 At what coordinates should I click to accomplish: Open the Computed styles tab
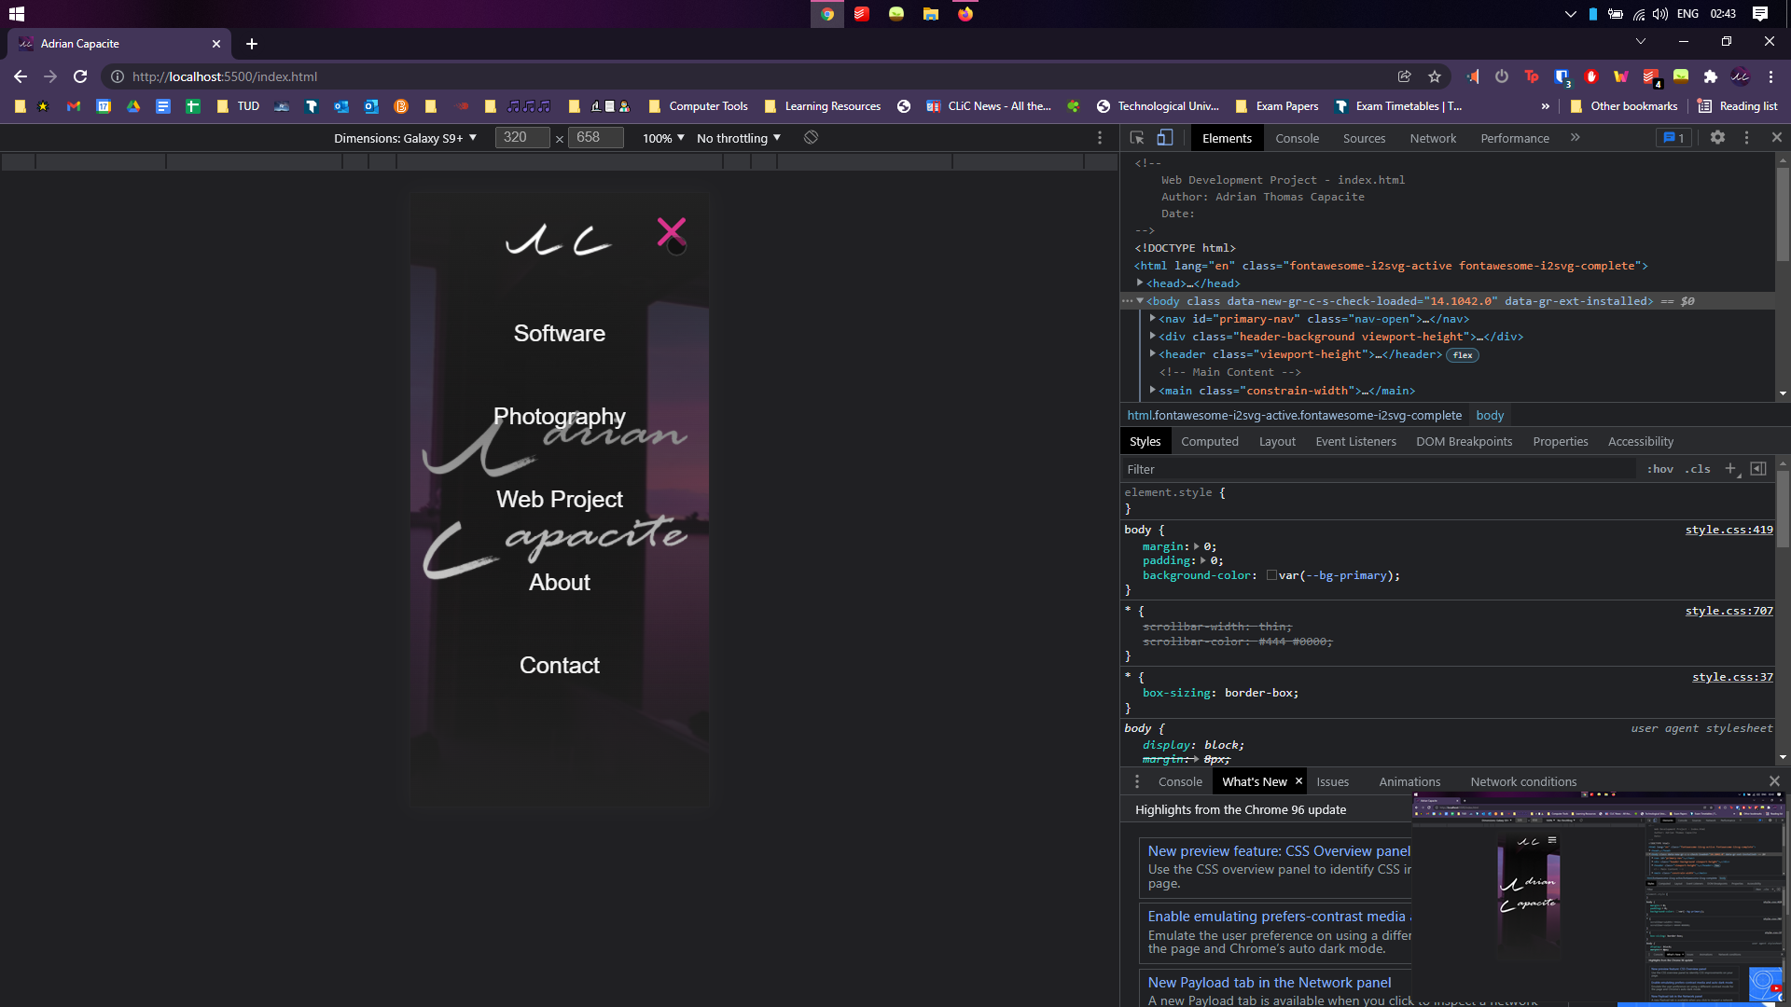tap(1210, 441)
